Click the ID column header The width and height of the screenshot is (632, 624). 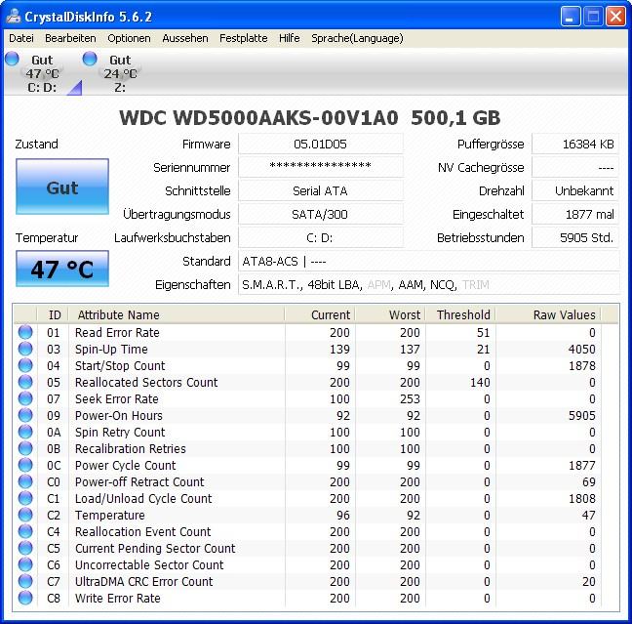click(x=53, y=314)
